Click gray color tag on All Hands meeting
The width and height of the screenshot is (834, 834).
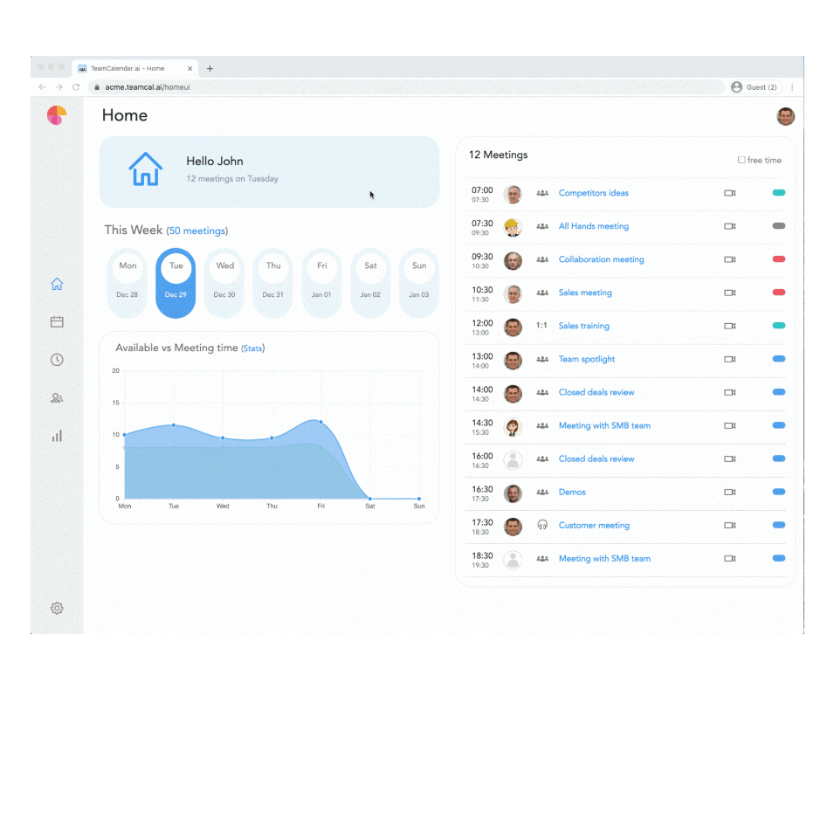[x=779, y=225]
